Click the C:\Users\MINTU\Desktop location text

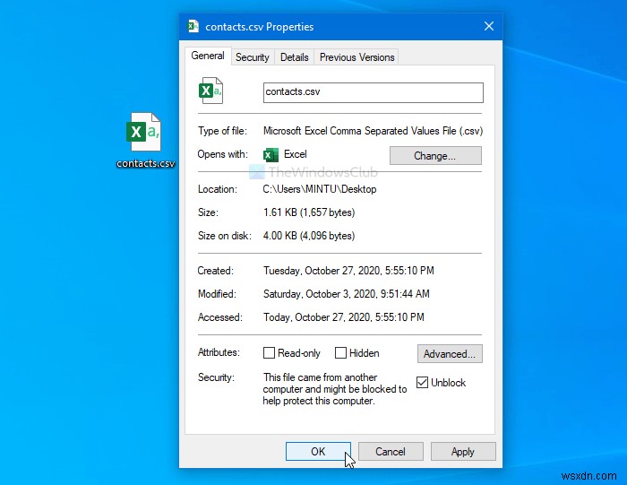[x=319, y=189]
